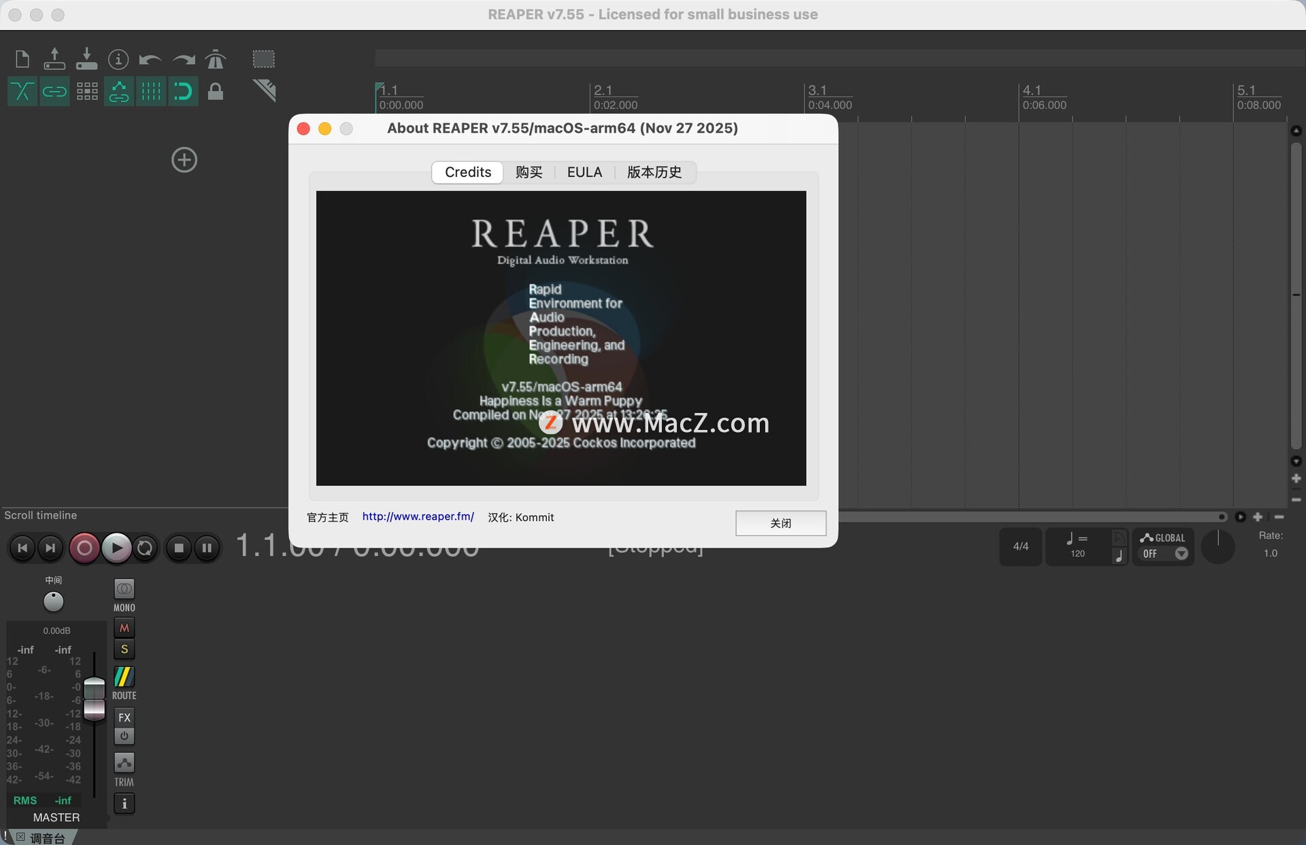Toggle the metronome icon
The height and width of the screenshot is (845, 1306).
tap(216, 59)
